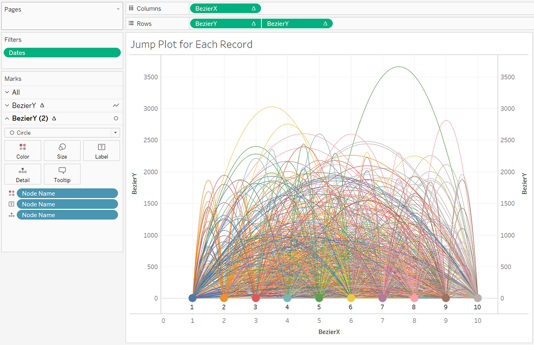Select the second BezierY pill in Rows
This screenshot has width=534, height=345.
click(297, 23)
